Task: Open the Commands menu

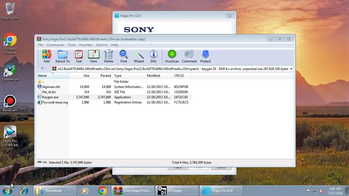Action: 55,45
